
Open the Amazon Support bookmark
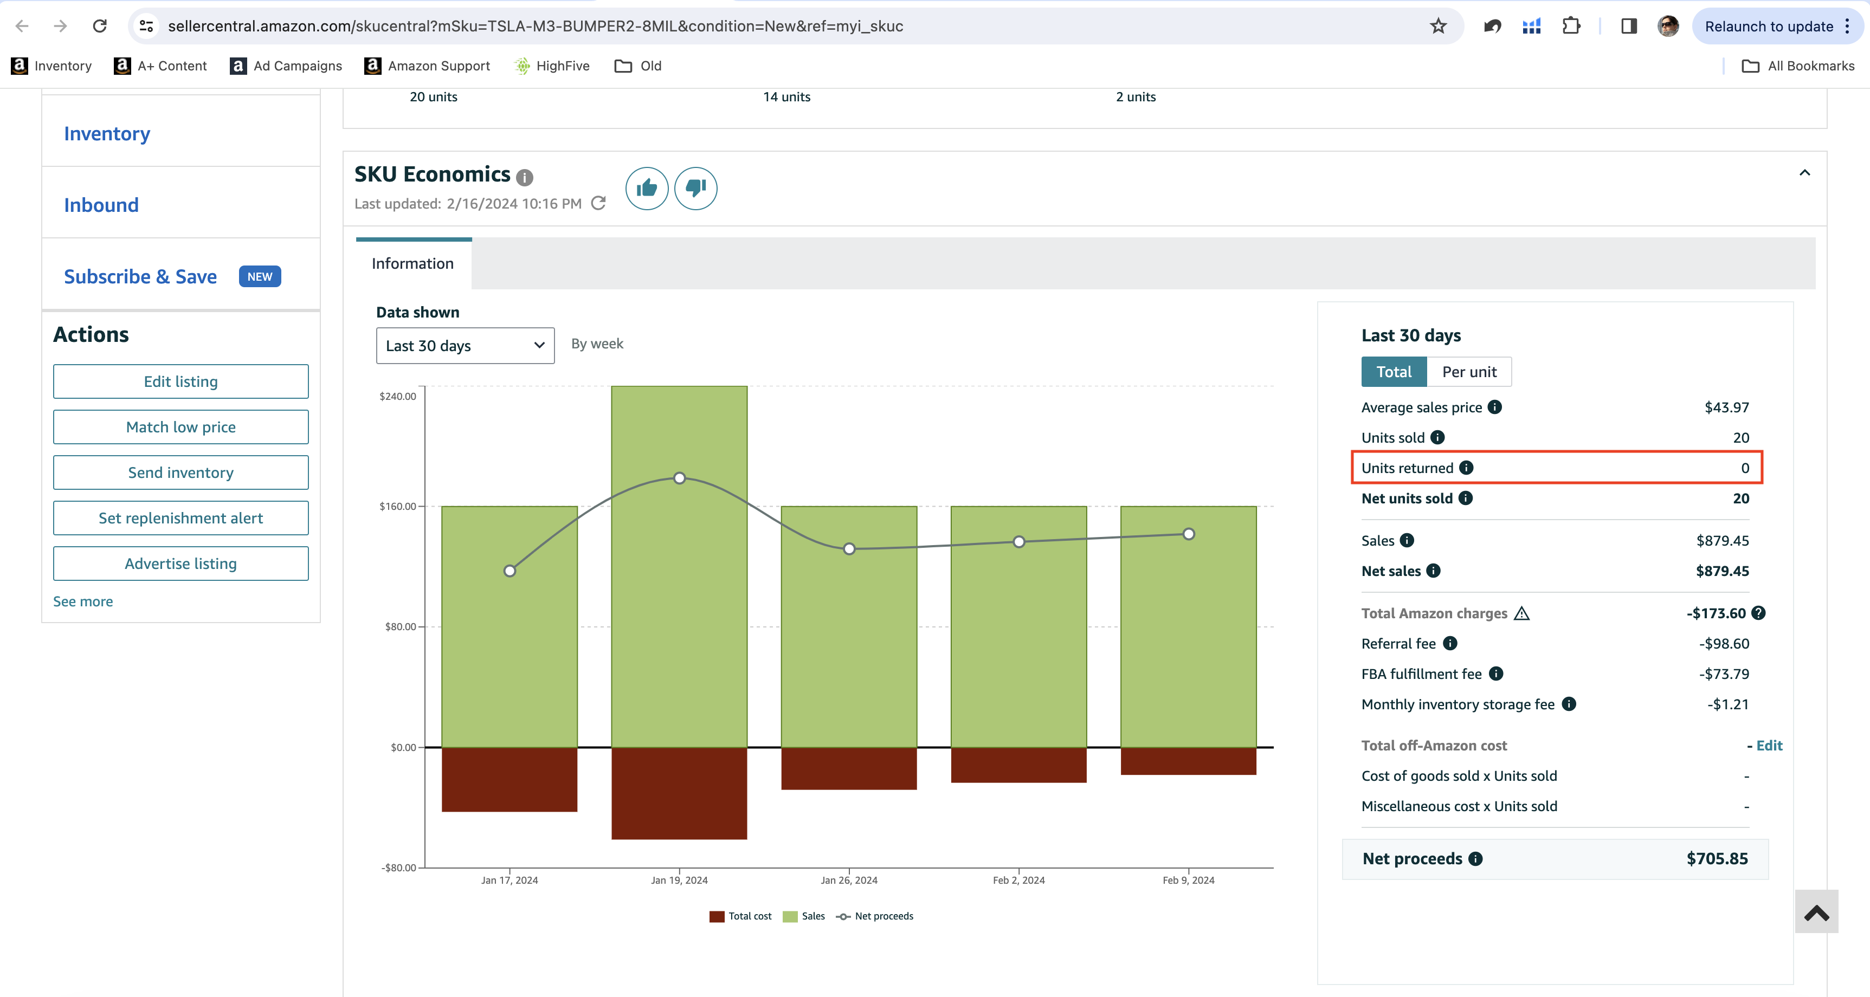(427, 66)
